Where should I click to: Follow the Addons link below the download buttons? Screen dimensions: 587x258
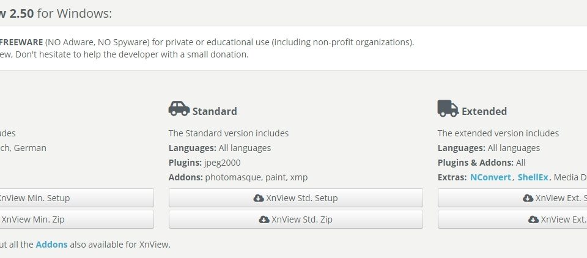[51, 245]
